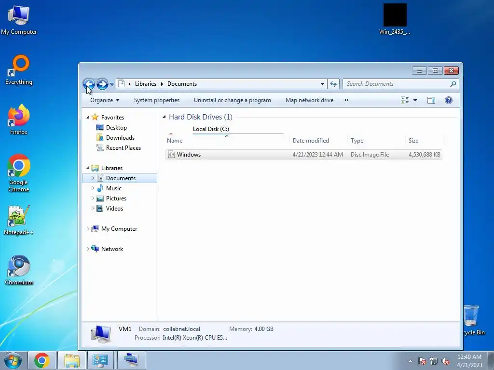Select Favorites in navigation pane
The image size is (494, 370).
pos(112,118)
